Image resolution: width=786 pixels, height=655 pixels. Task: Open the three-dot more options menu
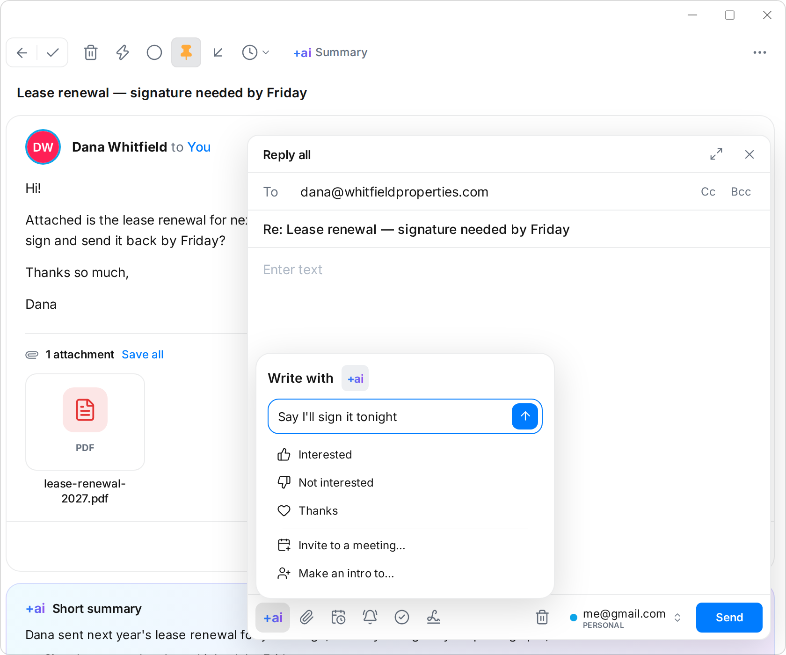tap(760, 52)
